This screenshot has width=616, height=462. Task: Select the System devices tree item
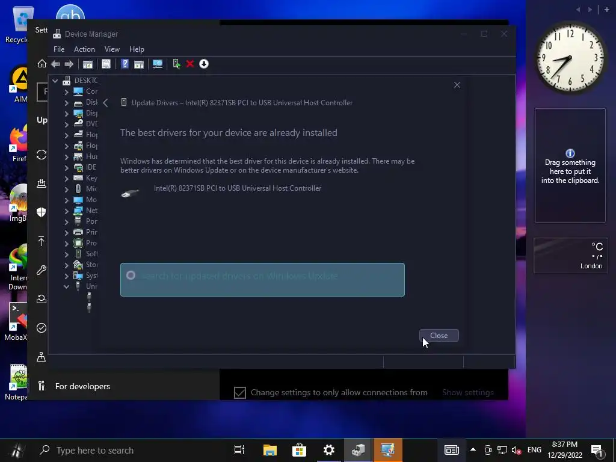click(86, 276)
